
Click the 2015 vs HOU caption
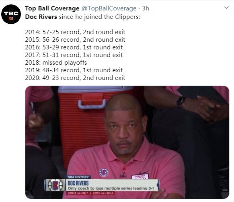[103, 193]
